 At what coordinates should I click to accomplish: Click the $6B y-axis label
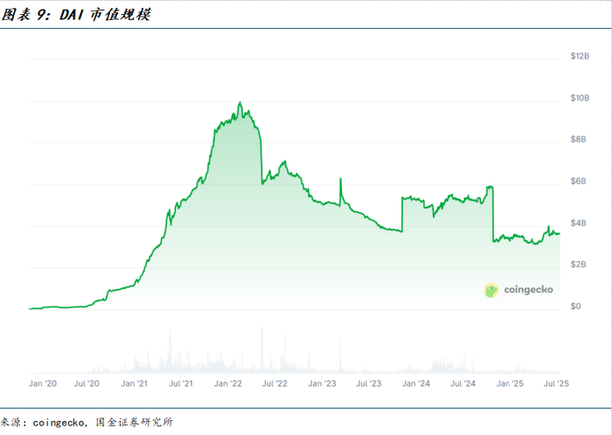[578, 182]
